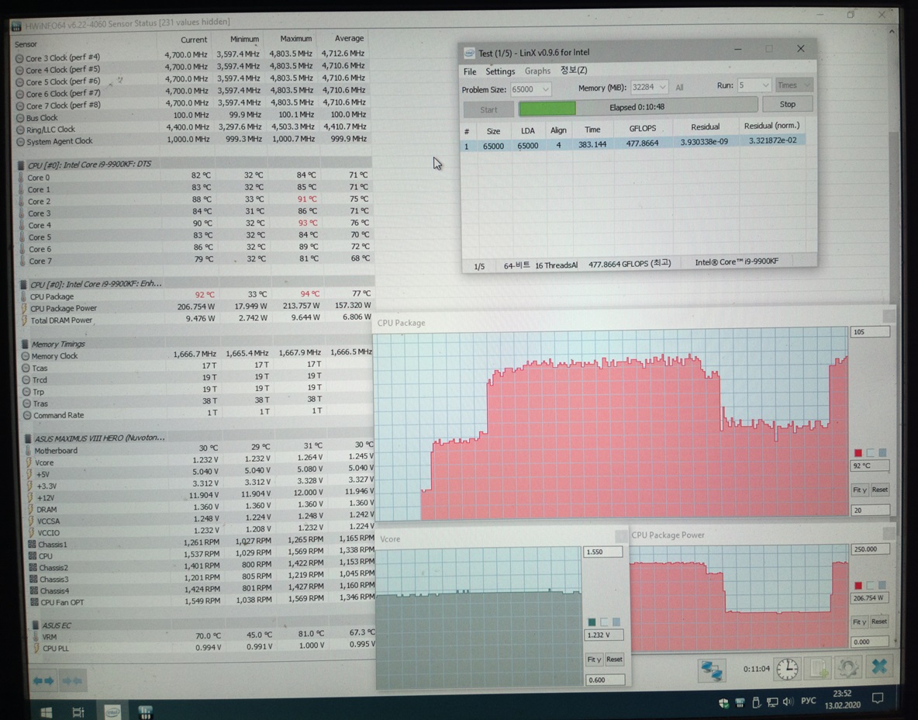The height and width of the screenshot is (720, 918).
Task: Click the LinX elapsed progress bar
Action: 638,107
